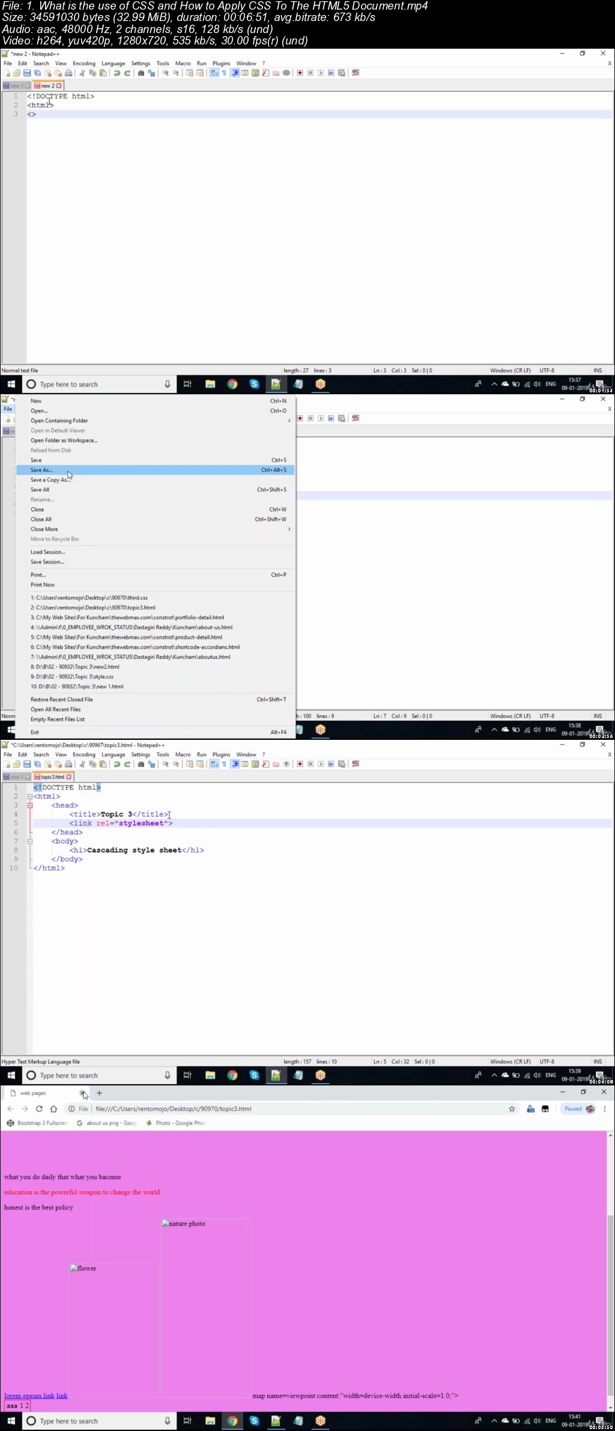Expand the Open Containing Folder submenu arrow
This screenshot has width=615, height=1431.
(x=289, y=421)
